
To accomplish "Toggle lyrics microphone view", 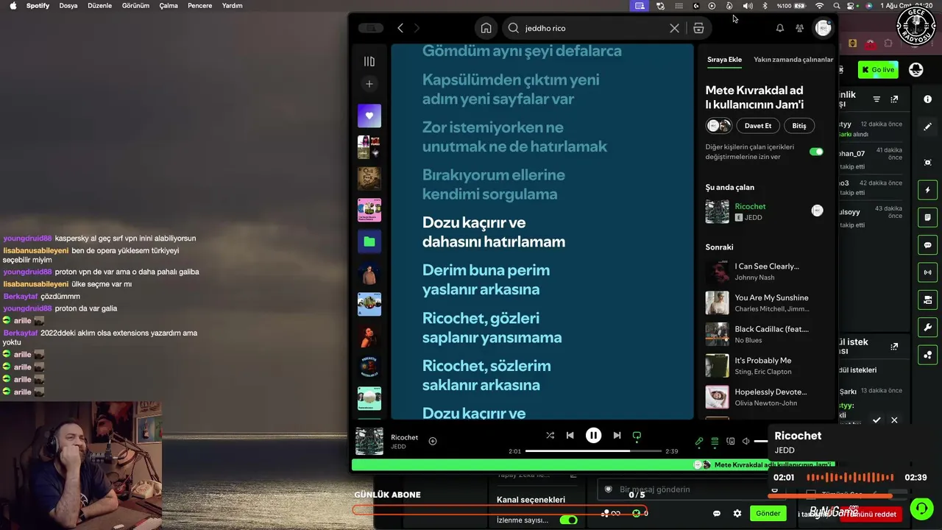I will [x=699, y=441].
